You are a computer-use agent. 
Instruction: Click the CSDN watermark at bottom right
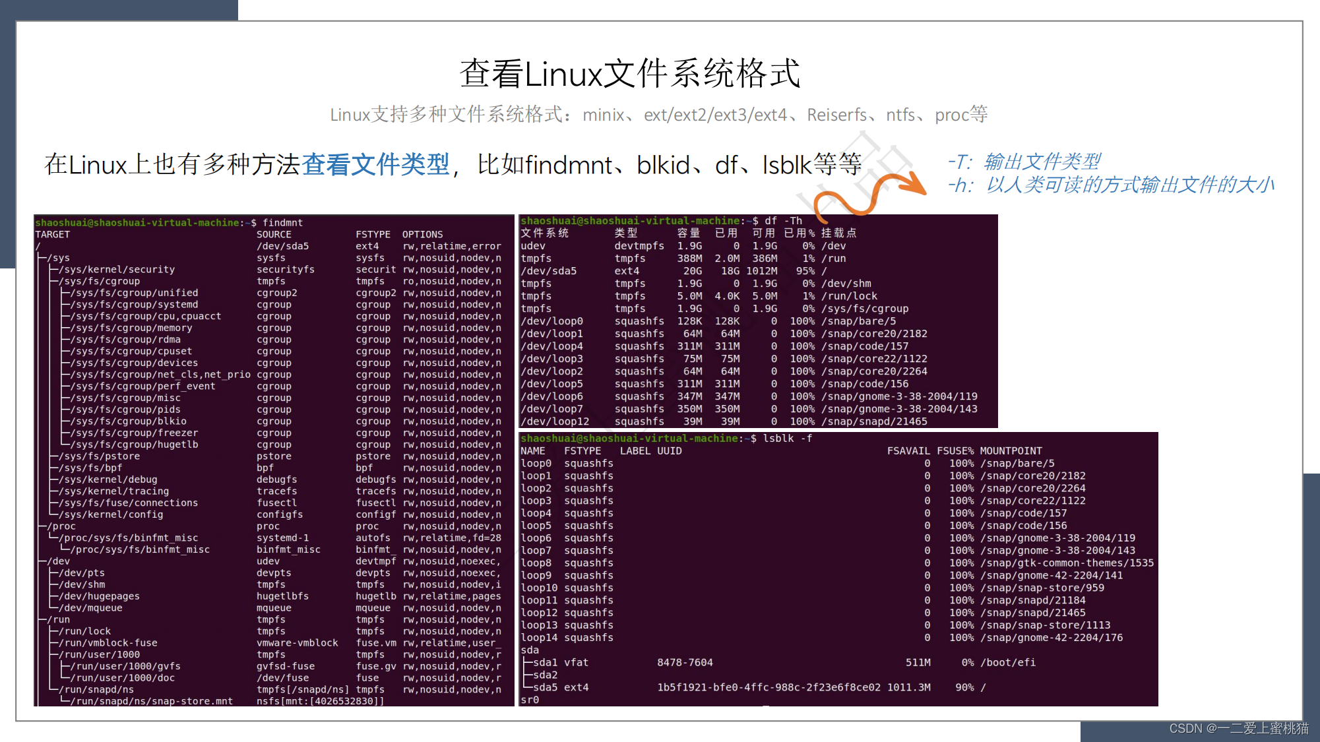click(1238, 728)
